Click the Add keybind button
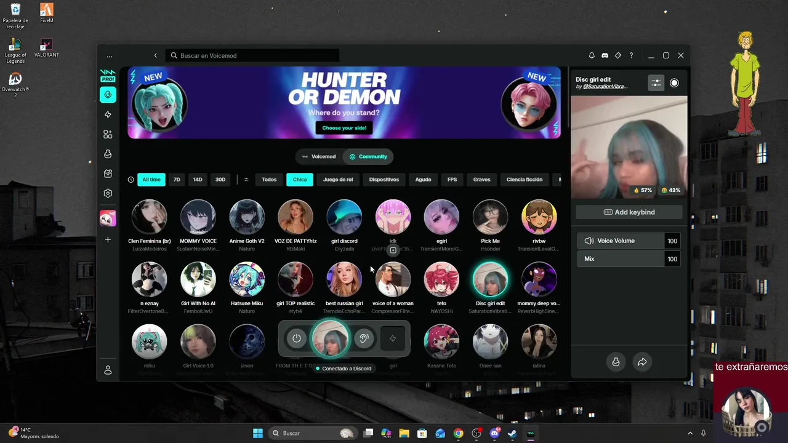The image size is (788, 443). click(629, 212)
